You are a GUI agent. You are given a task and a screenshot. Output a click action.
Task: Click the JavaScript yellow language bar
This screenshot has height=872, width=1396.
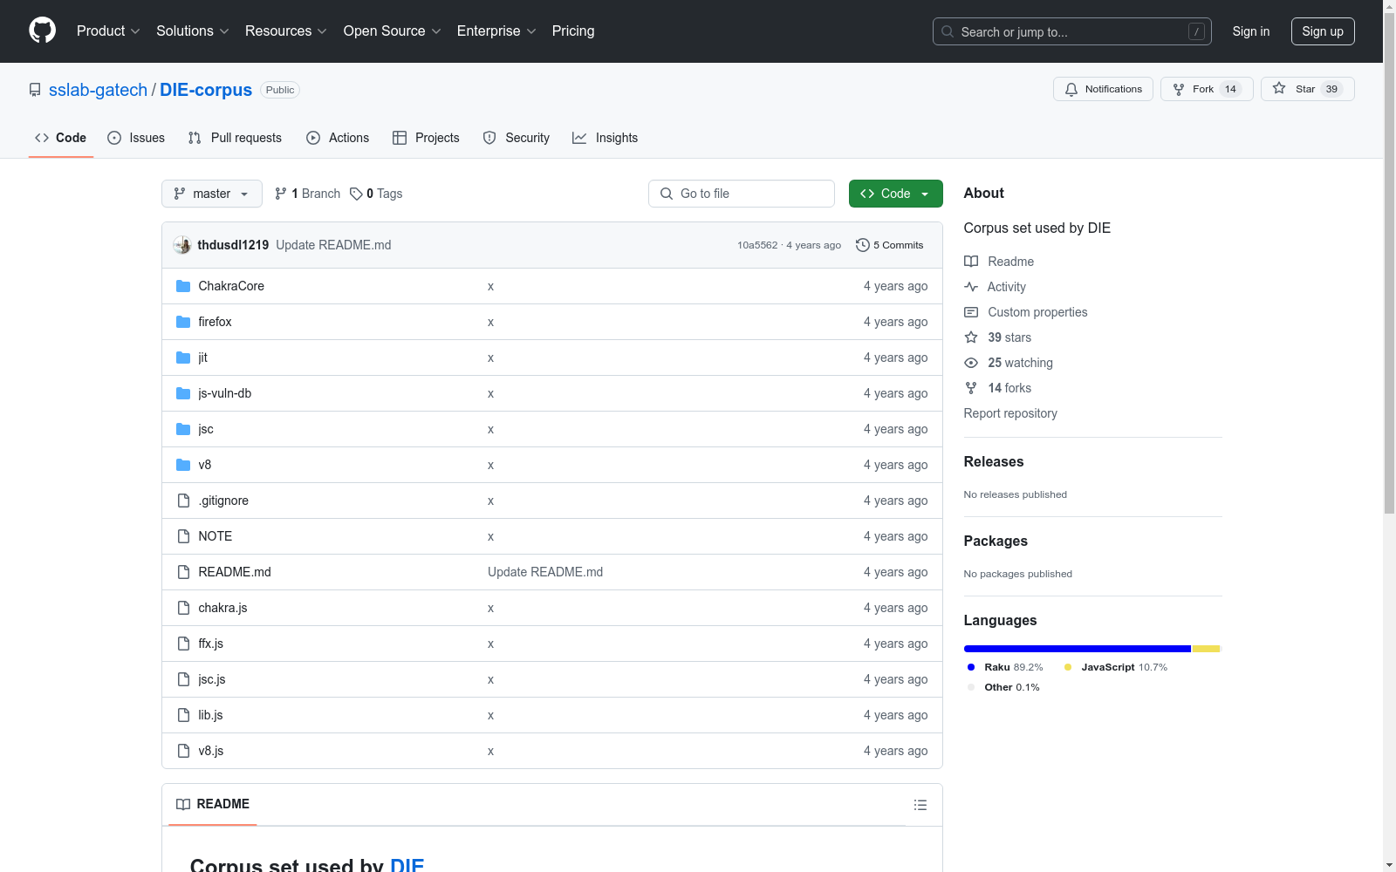[1206, 649]
